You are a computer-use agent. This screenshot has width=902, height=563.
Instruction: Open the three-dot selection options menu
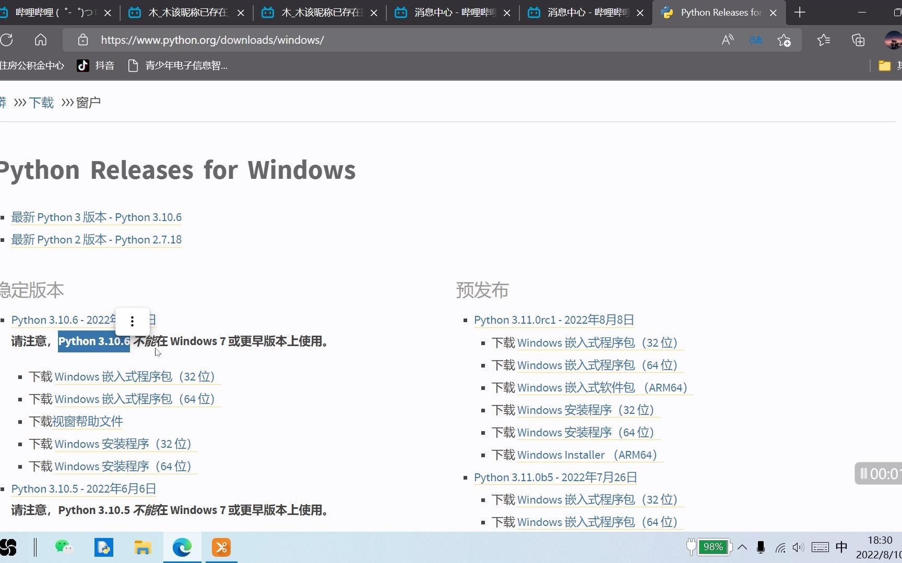[x=132, y=321]
